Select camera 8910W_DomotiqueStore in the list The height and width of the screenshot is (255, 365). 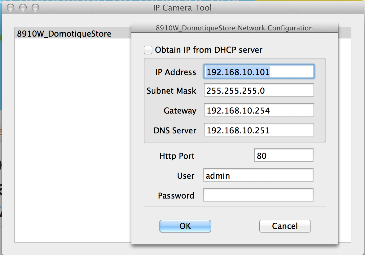coord(64,34)
